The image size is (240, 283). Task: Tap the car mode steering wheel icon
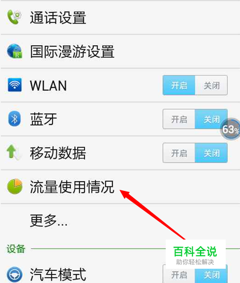click(14, 274)
